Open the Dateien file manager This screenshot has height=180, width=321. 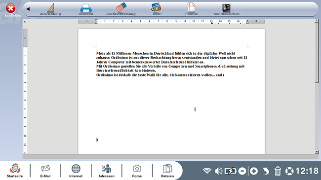tap(167, 171)
